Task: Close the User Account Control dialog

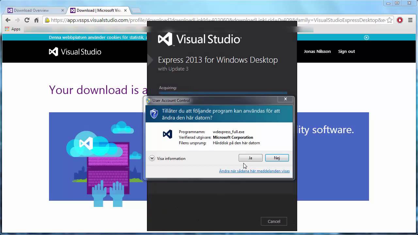Action: tap(285, 99)
